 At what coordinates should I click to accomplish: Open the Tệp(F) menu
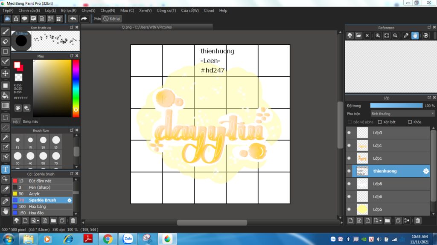coord(8,10)
